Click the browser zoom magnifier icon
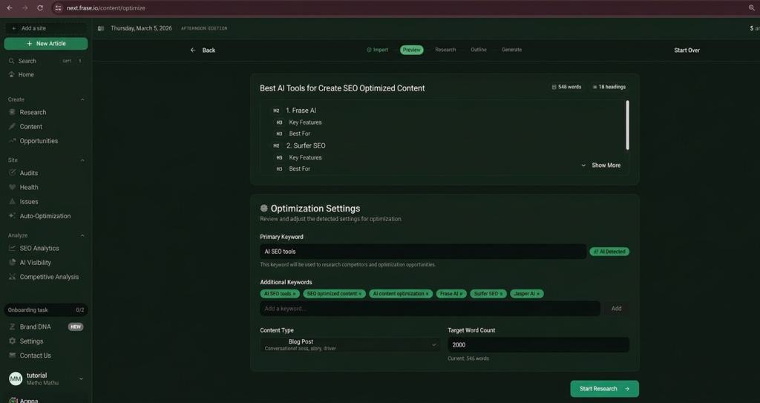760x403 pixels. 753,7
